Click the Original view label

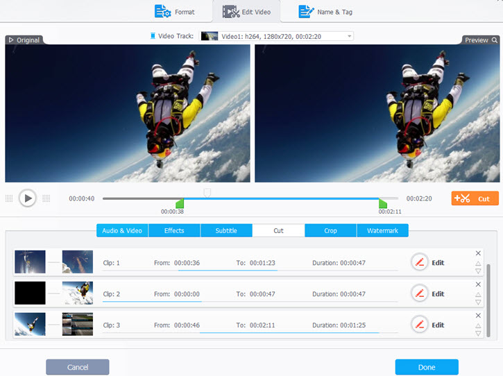click(x=24, y=40)
